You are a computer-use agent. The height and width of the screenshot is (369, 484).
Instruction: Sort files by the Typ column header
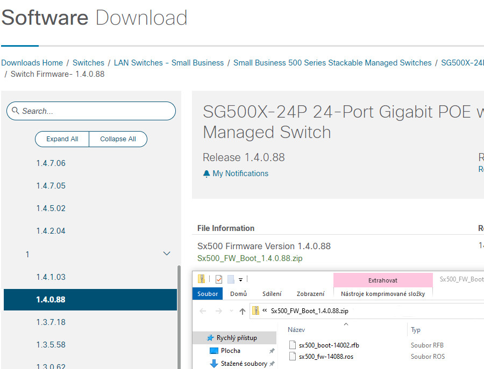pyautogui.click(x=416, y=330)
